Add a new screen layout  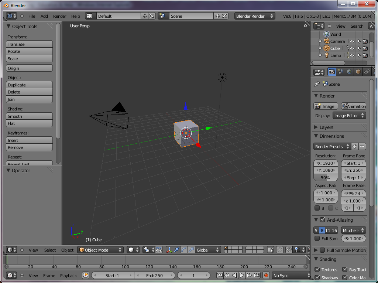(x=145, y=16)
